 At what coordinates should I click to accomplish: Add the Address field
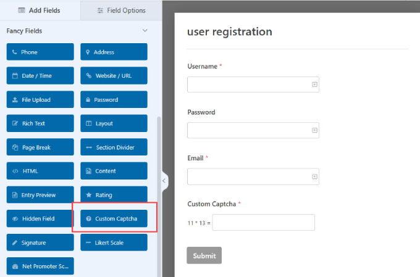pyautogui.click(x=114, y=52)
